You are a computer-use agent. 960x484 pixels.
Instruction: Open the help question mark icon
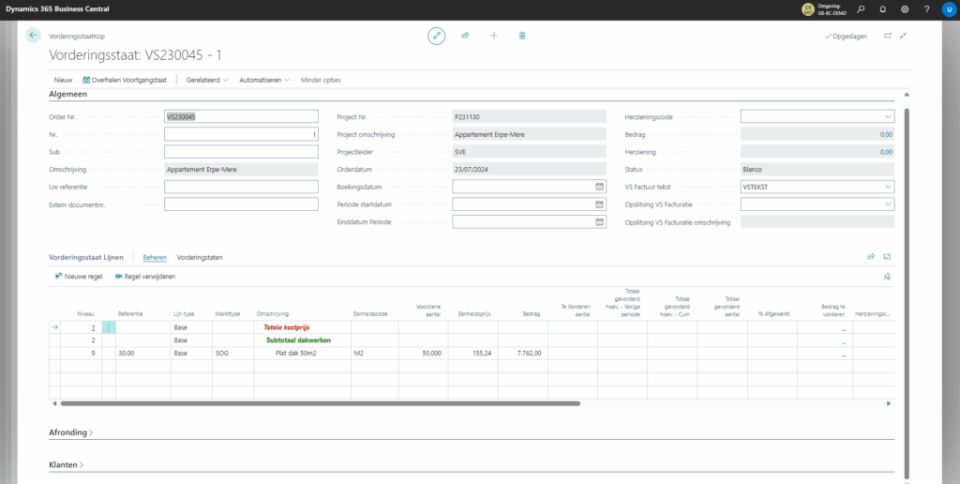[926, 9]
